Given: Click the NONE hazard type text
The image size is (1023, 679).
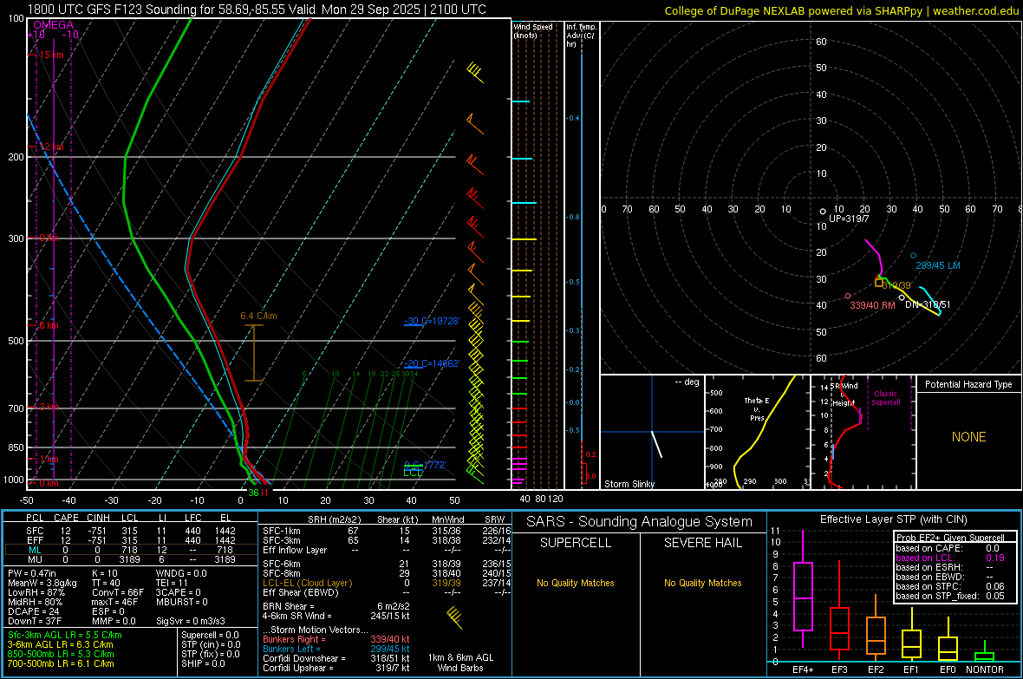Looking at the screenshot, I should click(968, 437).
